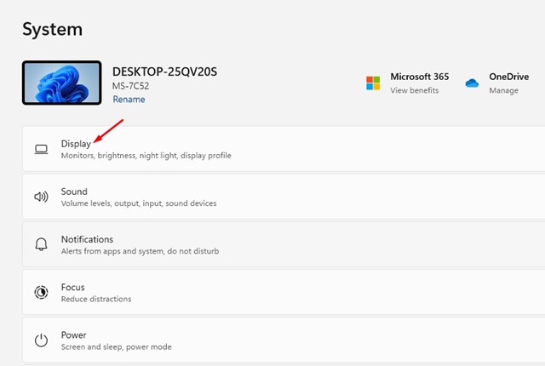Image resolution: width=545 pixels, height=366 pixels.
Task: Click the DESKTOP-25QV20S device name
Action: (x=164, y=71)
